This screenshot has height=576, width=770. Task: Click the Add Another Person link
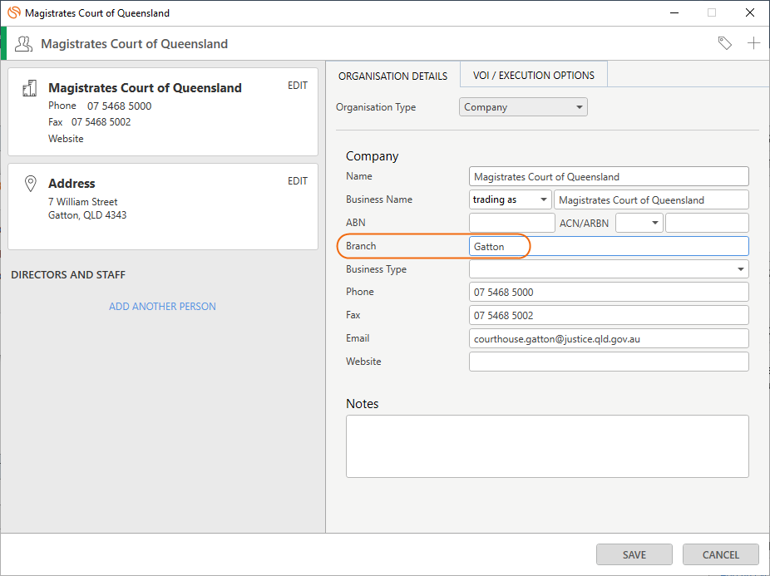(162, 307)
